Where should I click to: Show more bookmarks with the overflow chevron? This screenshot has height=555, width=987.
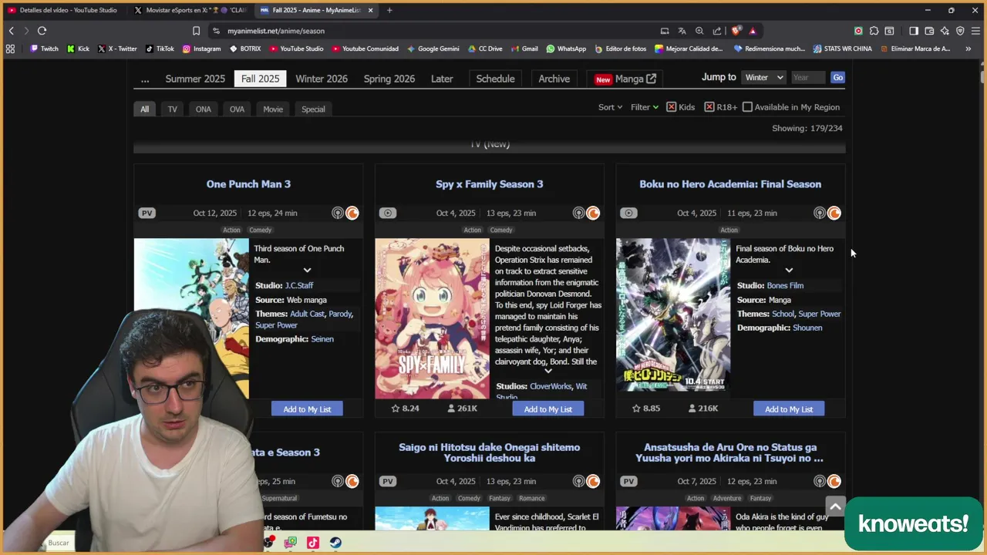968,49
